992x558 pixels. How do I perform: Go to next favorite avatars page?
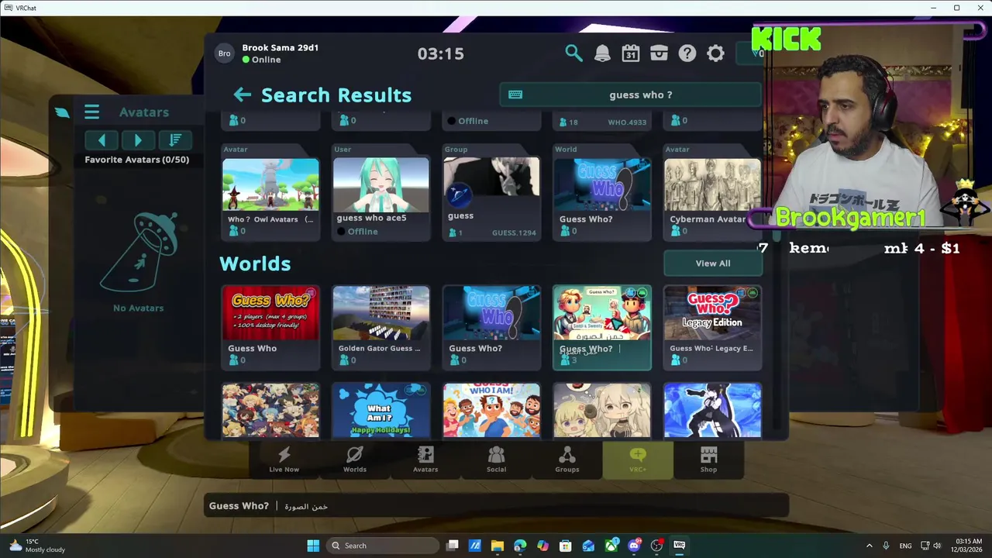[x=138, y=140]
